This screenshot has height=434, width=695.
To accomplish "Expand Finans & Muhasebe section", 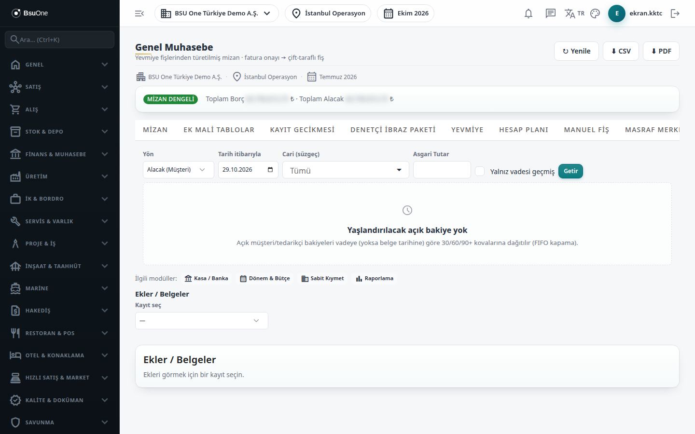I will click(60, 154).
